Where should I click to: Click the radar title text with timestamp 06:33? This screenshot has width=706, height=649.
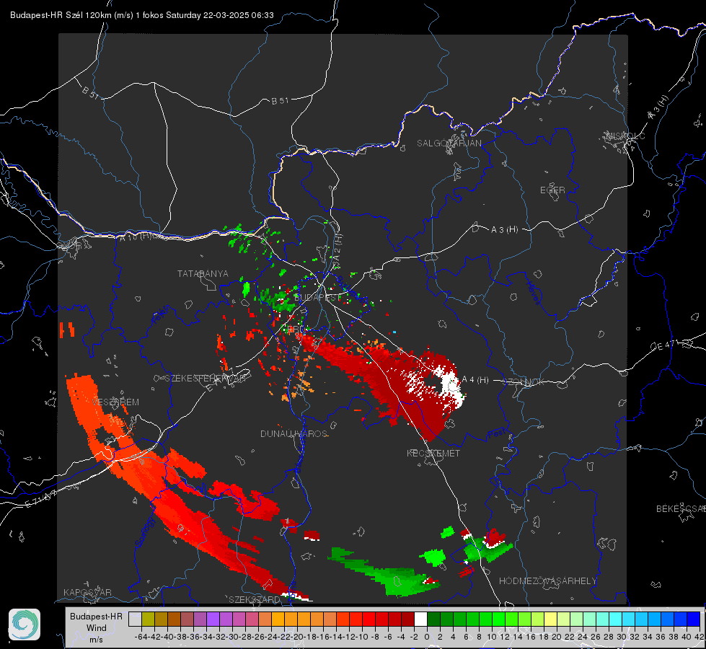coord(142,15)
